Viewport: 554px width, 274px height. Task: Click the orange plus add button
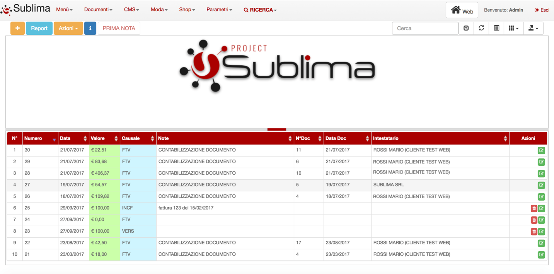click(x=17, y=28)
